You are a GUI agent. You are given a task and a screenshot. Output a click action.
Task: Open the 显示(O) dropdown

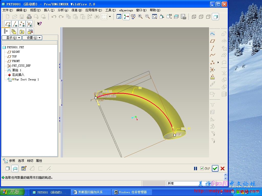click(12, 38)
